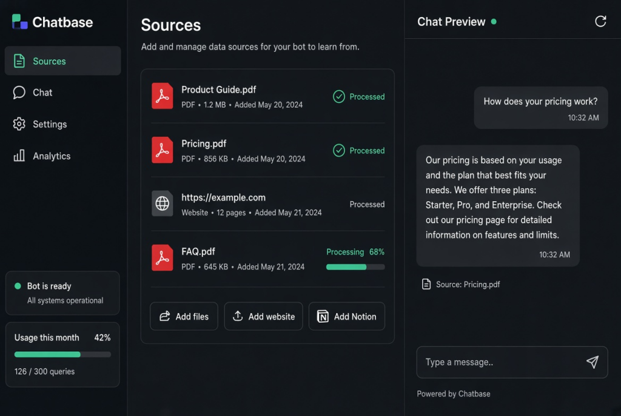The width and height of the screenshot is (621, 416).
Task: Click the green online dot beside Chat Preview
Action: coord(494,22)
